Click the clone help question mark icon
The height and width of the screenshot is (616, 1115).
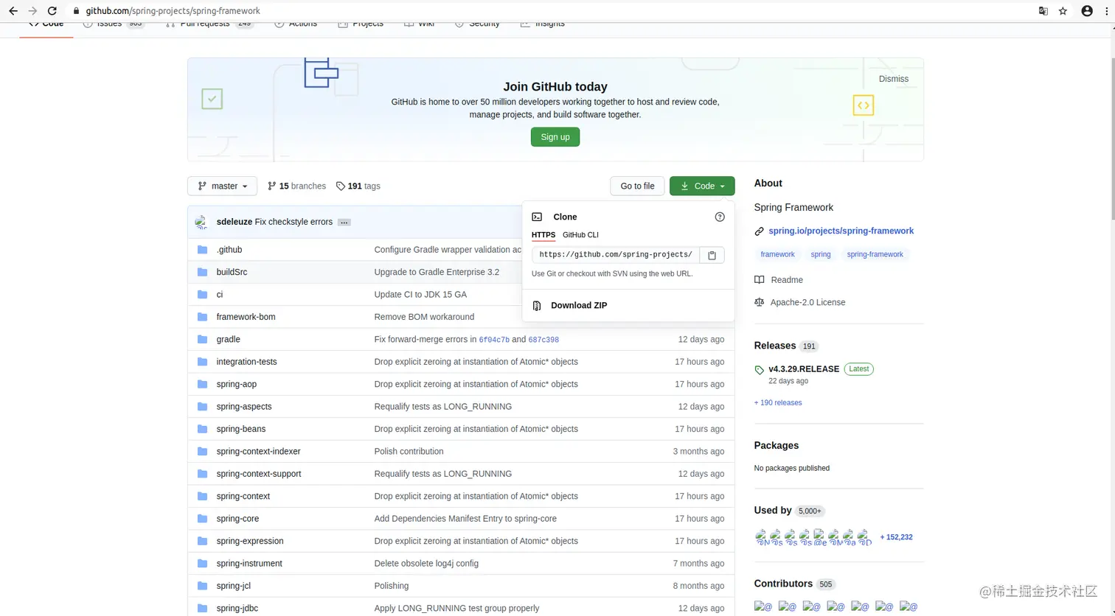coord(720,217)
